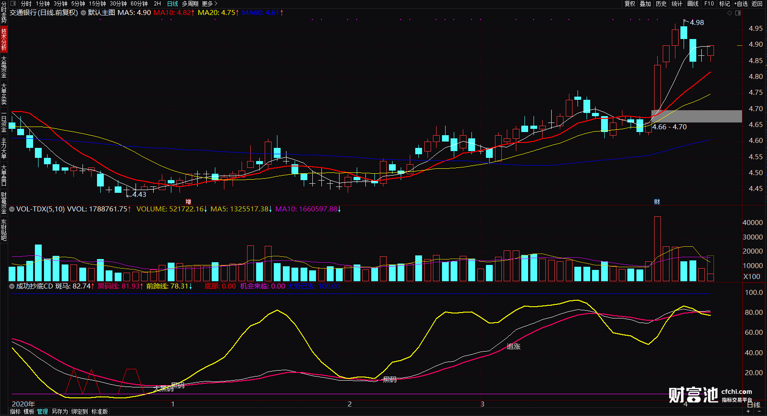Activate the 画线 drawing tool button

(693, 4)
